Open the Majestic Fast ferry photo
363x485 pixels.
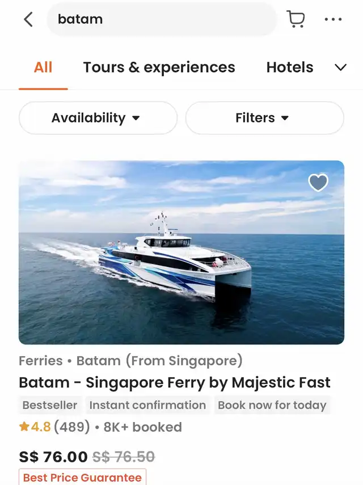pyautogui.click(x=181, y=252)
